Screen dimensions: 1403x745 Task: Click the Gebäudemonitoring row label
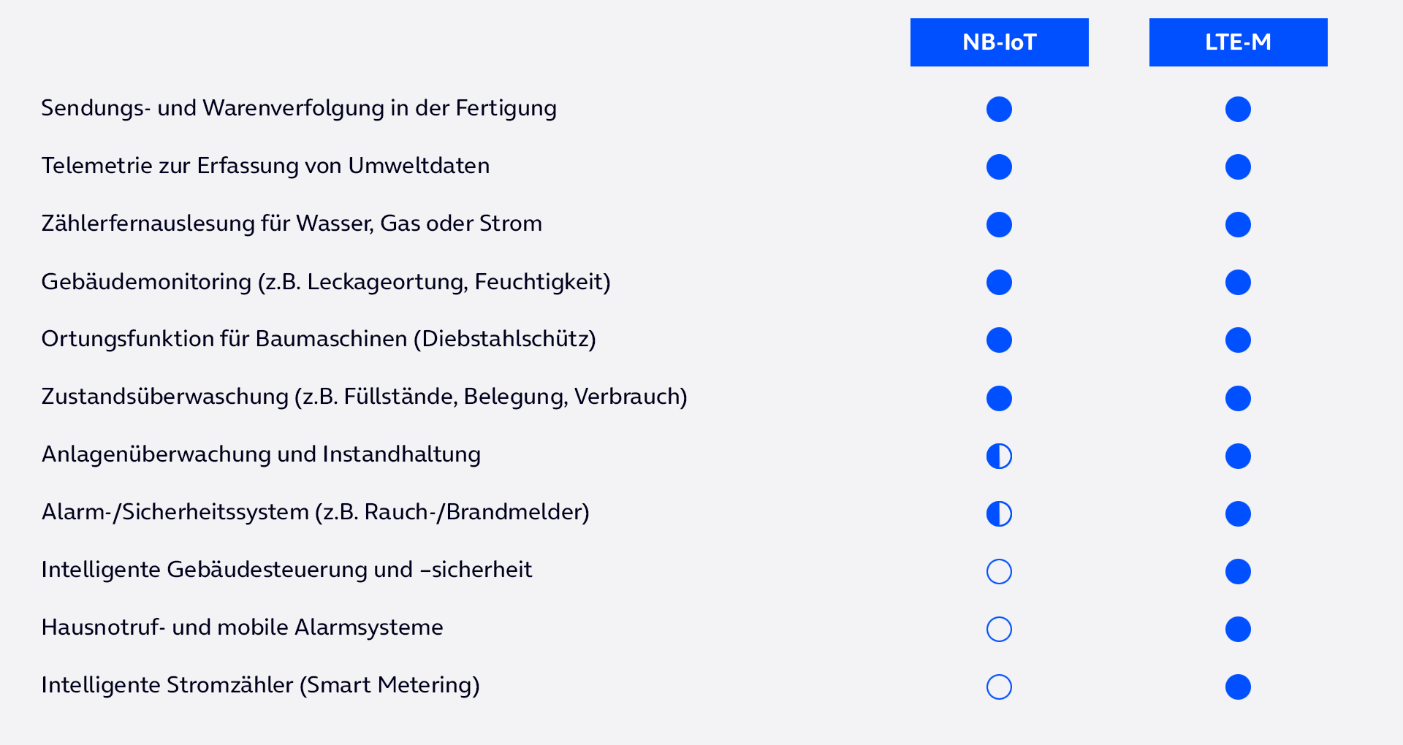(x=326, y=282)
